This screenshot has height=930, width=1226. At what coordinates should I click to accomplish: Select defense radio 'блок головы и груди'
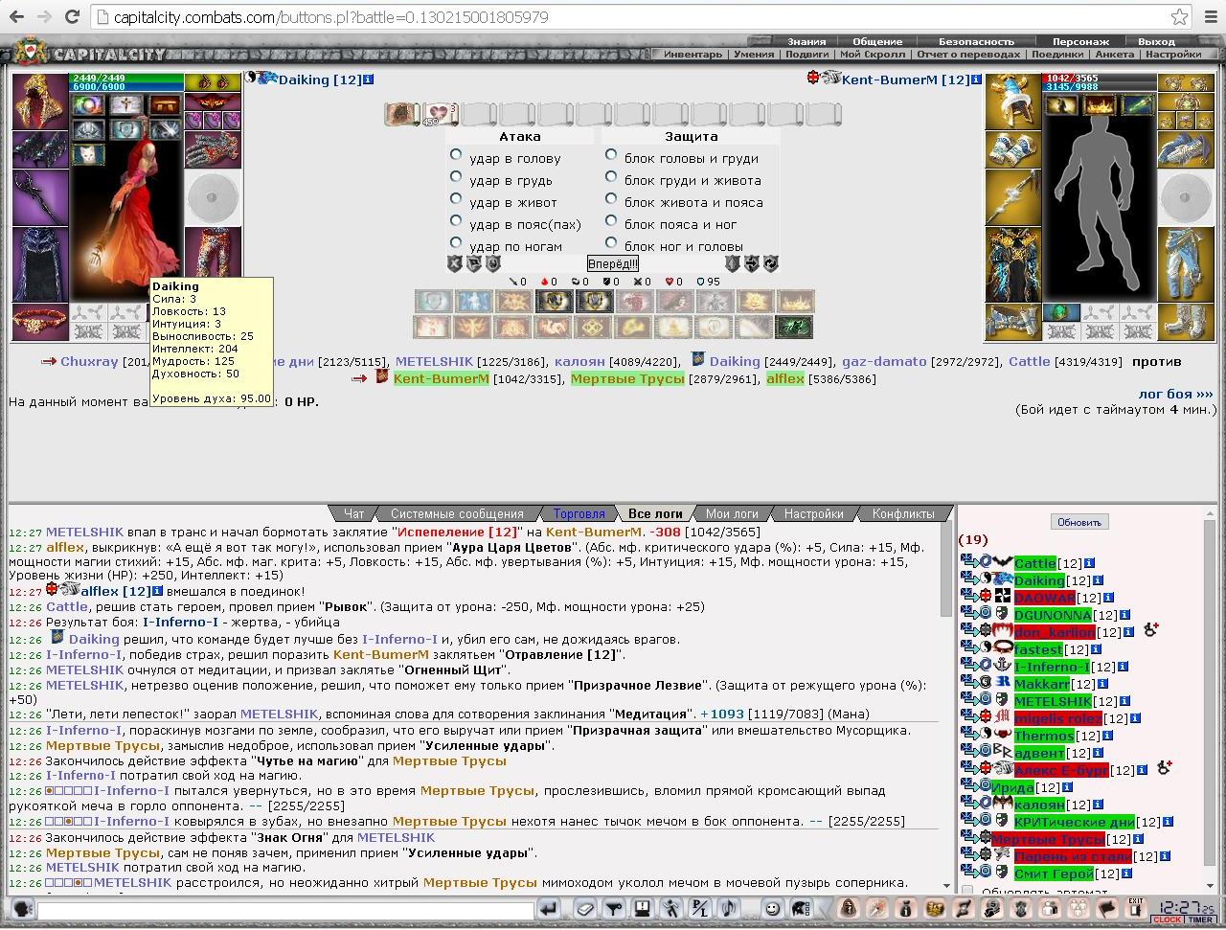[611, 155]
